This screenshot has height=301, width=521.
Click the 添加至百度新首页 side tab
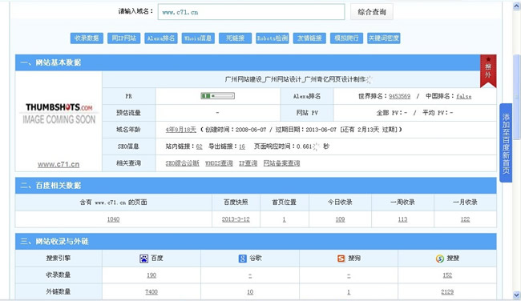point(506,143)
